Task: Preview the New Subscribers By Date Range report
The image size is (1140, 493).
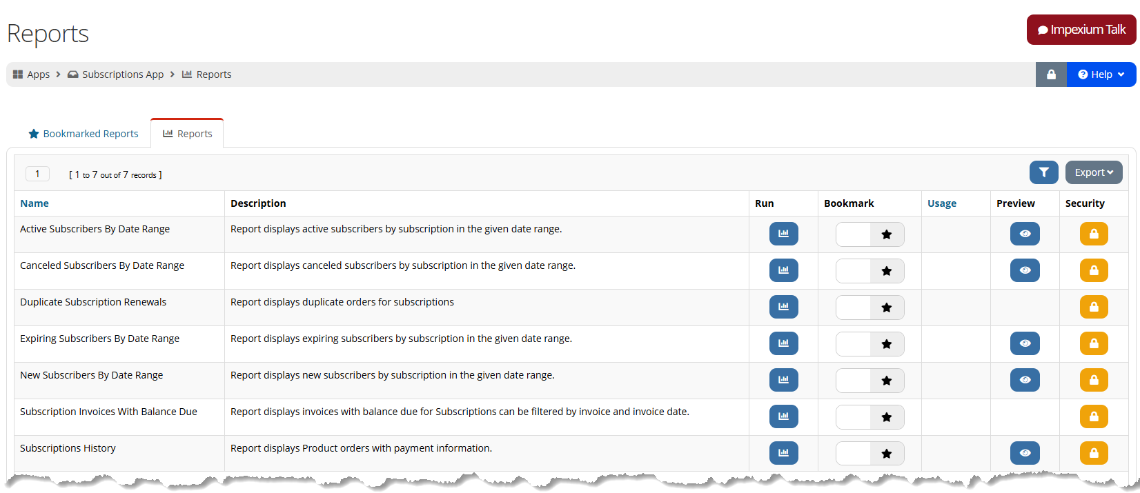Action: (1025, 380)
